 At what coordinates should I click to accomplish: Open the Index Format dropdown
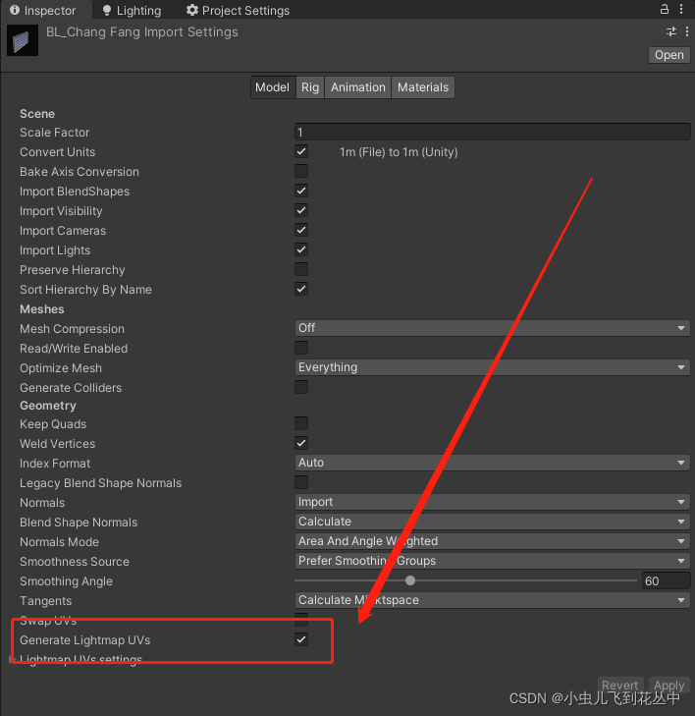point(492,463)
